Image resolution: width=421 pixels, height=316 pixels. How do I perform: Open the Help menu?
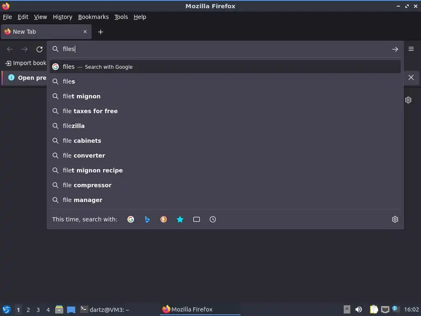tap(140, 17)
